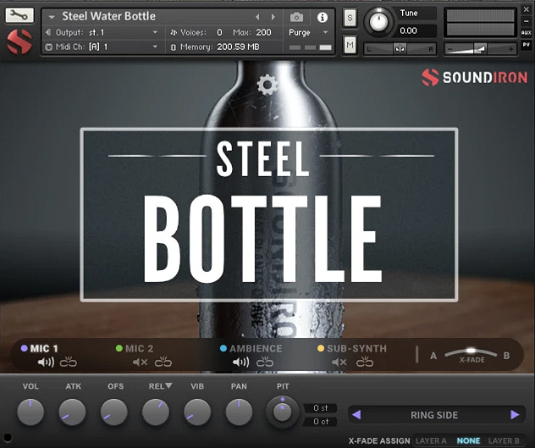The height and width of the screenshot is (448, 535).
Task: Click the VOL knob
Action: coord(30,412)
